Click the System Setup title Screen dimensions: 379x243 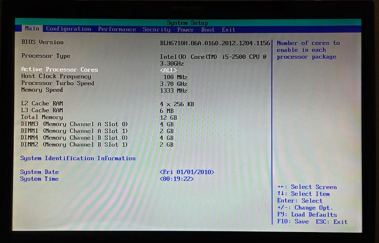point(188,23)
